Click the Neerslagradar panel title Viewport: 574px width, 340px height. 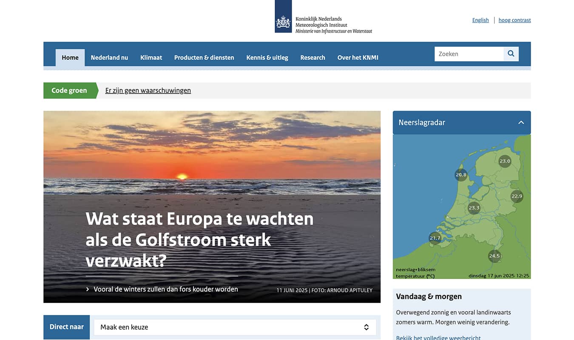point(422,122)
